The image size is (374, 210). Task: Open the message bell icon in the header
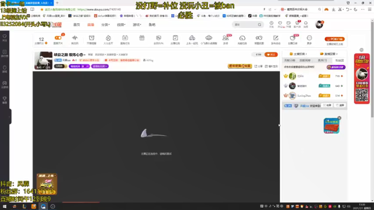click(306, 23)
